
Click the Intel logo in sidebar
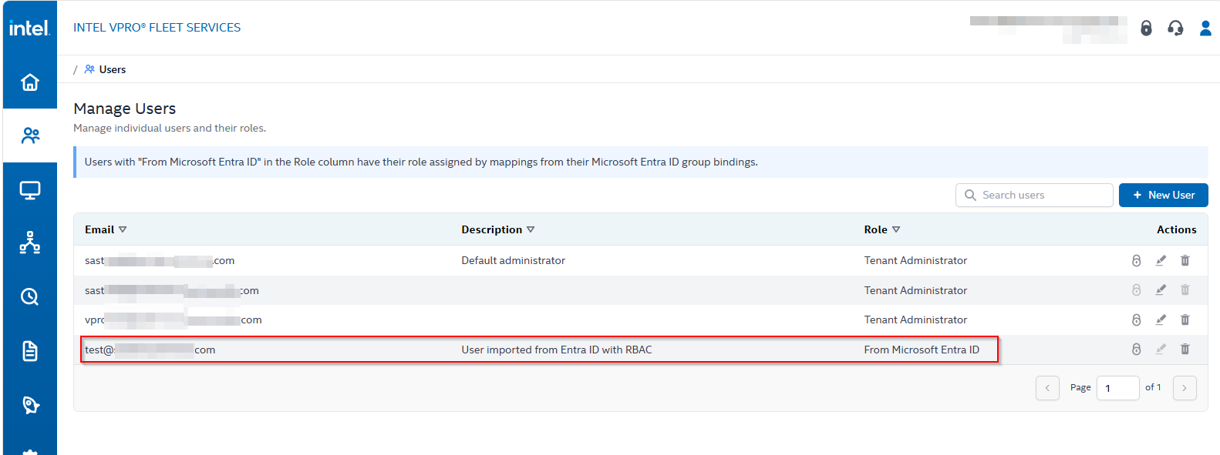(29, 28)
